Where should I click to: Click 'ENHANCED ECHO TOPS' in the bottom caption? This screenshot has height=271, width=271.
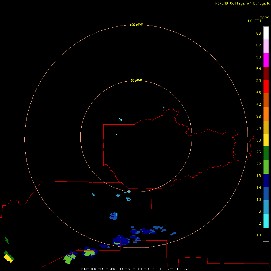[x=106, y=269]
